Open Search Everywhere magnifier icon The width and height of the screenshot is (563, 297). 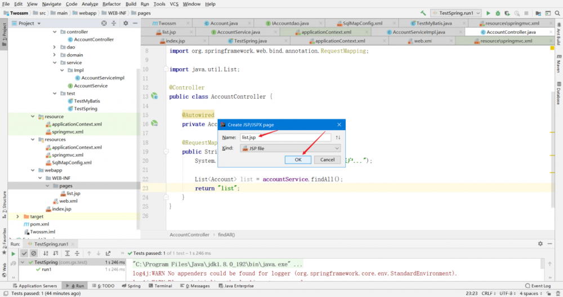tap(556, 13)
